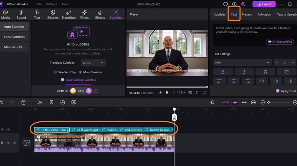Open the Text tool panel
Image resolution: width=297 pixels, height=166 pixels.
click(x=37, y=15)
